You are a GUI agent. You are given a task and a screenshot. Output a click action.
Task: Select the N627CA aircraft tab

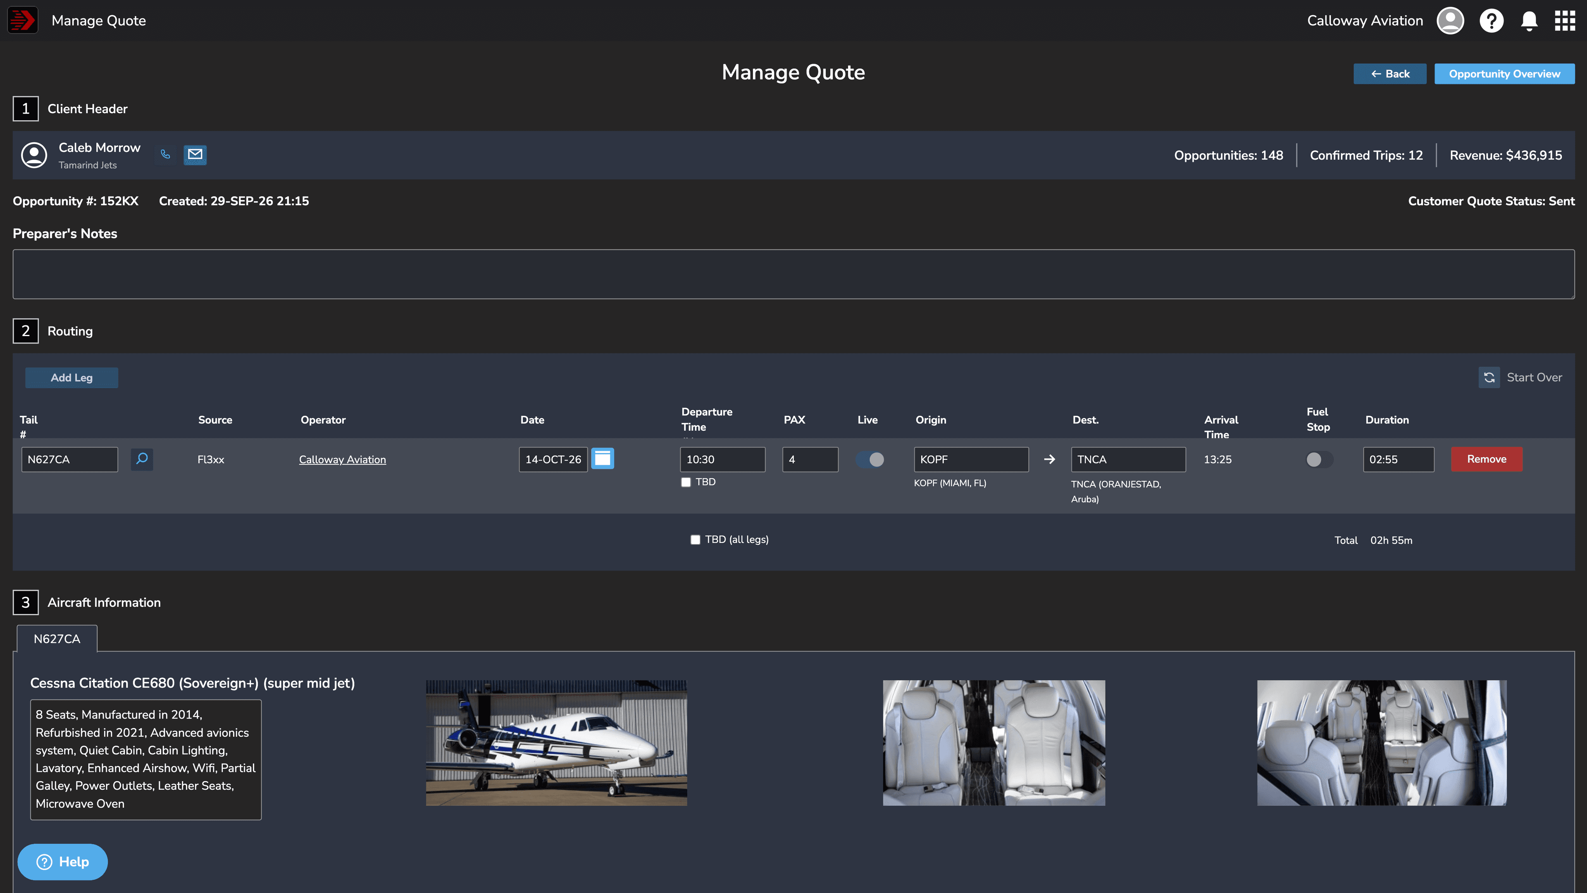pos(57,638)
